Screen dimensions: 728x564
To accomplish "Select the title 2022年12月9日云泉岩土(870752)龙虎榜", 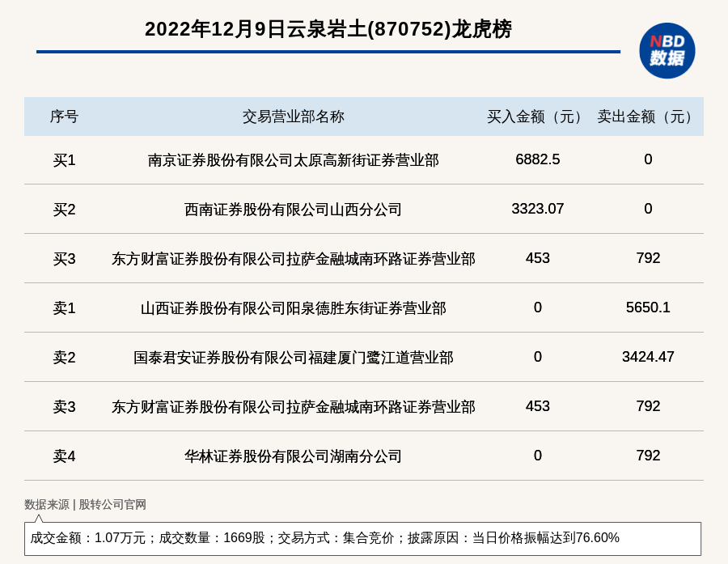I will click(328, 29).
